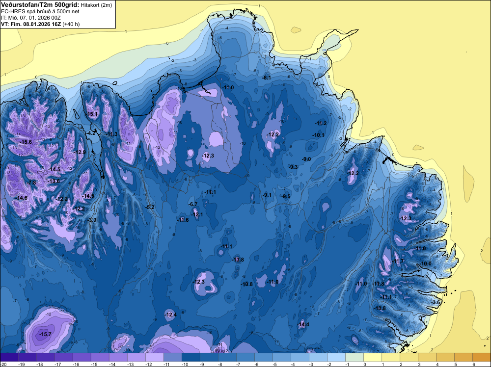Click the -11.3 temperature value

click(x=111, y=134)
